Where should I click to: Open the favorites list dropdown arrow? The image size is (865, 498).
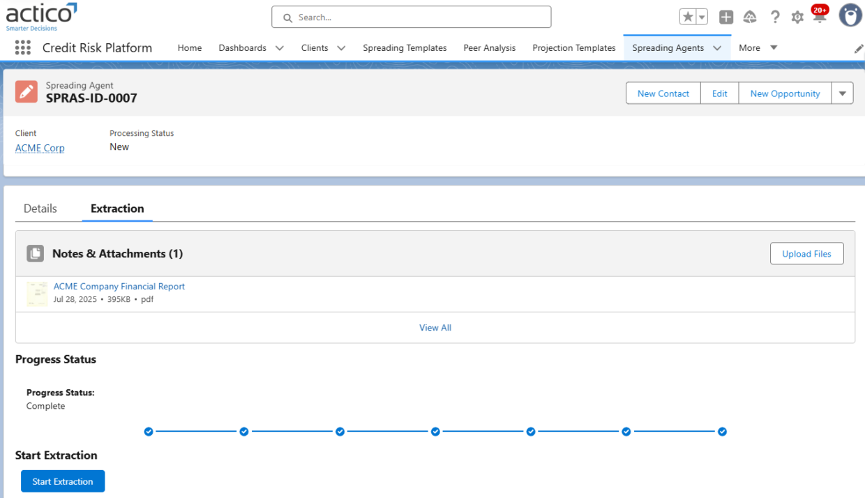(700, 15)
